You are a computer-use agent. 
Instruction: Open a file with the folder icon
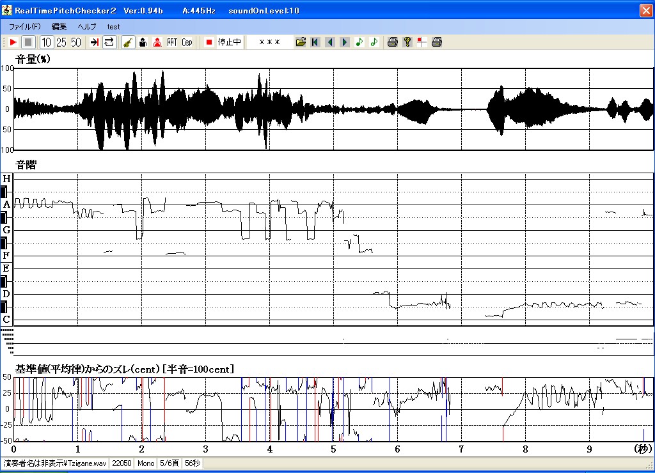(x=301, y=42)
